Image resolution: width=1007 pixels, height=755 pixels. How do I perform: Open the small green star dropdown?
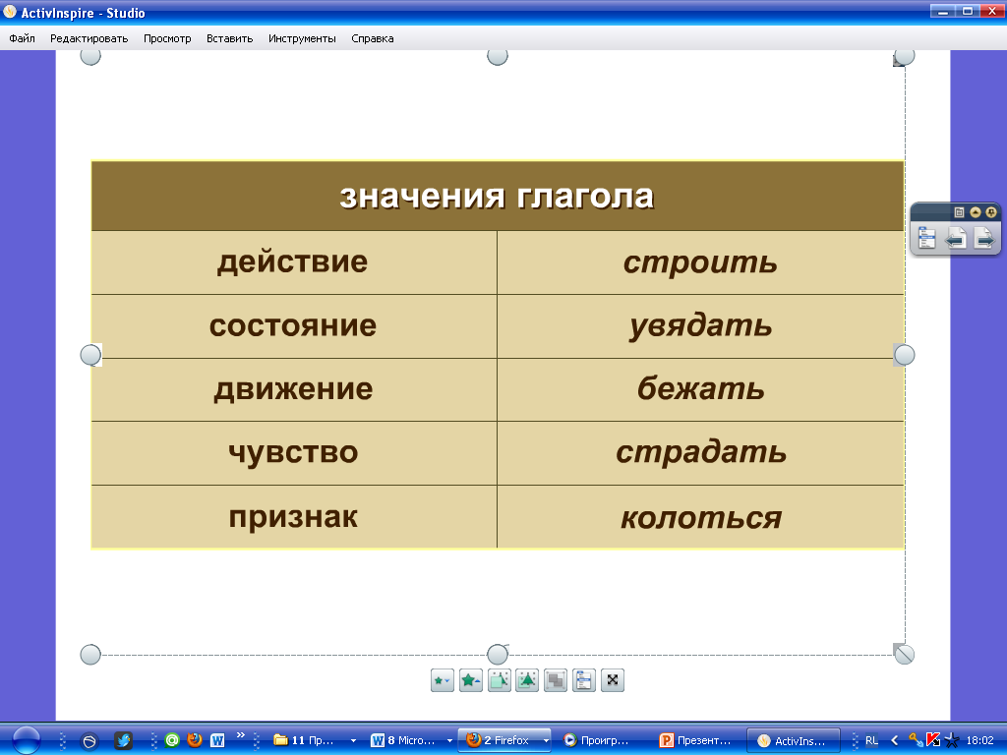(442, 680)
